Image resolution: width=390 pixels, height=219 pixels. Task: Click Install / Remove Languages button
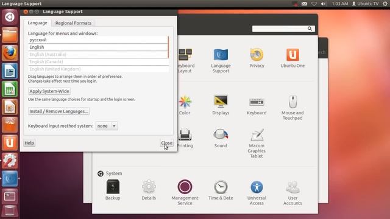click(x=58, y=111)
